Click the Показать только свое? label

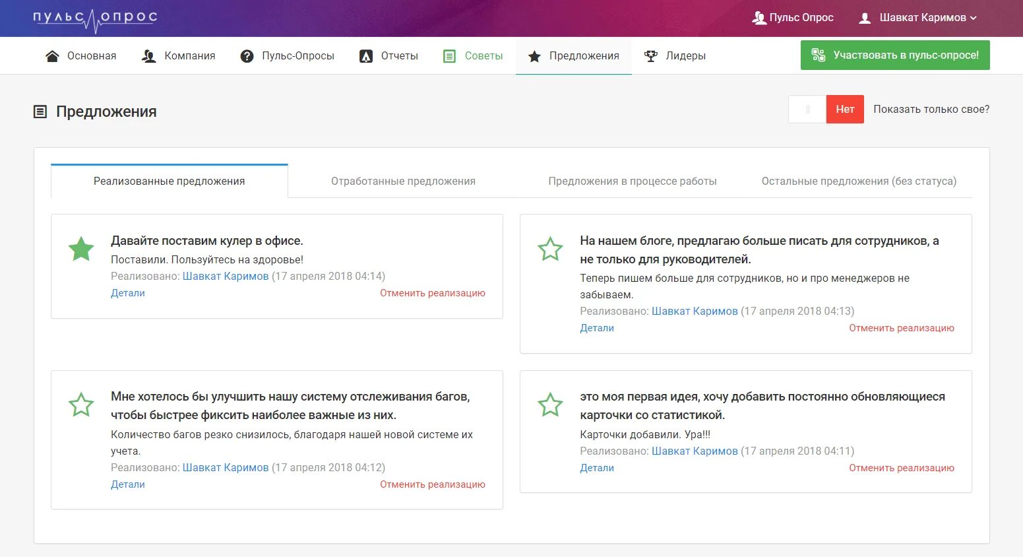[931, 110]
